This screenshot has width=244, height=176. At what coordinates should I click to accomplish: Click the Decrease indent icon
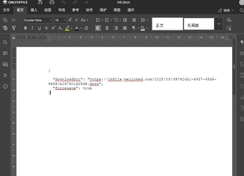(x=125, y=20)
